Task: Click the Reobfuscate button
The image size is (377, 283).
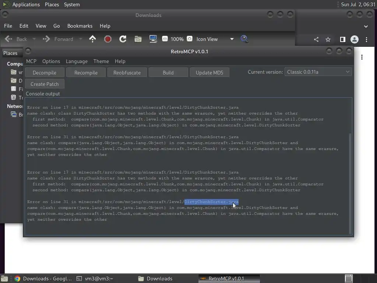Action: (127, 73)
